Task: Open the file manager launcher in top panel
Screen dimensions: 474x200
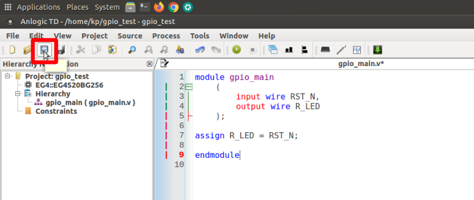Action: (x=130, y=7)
